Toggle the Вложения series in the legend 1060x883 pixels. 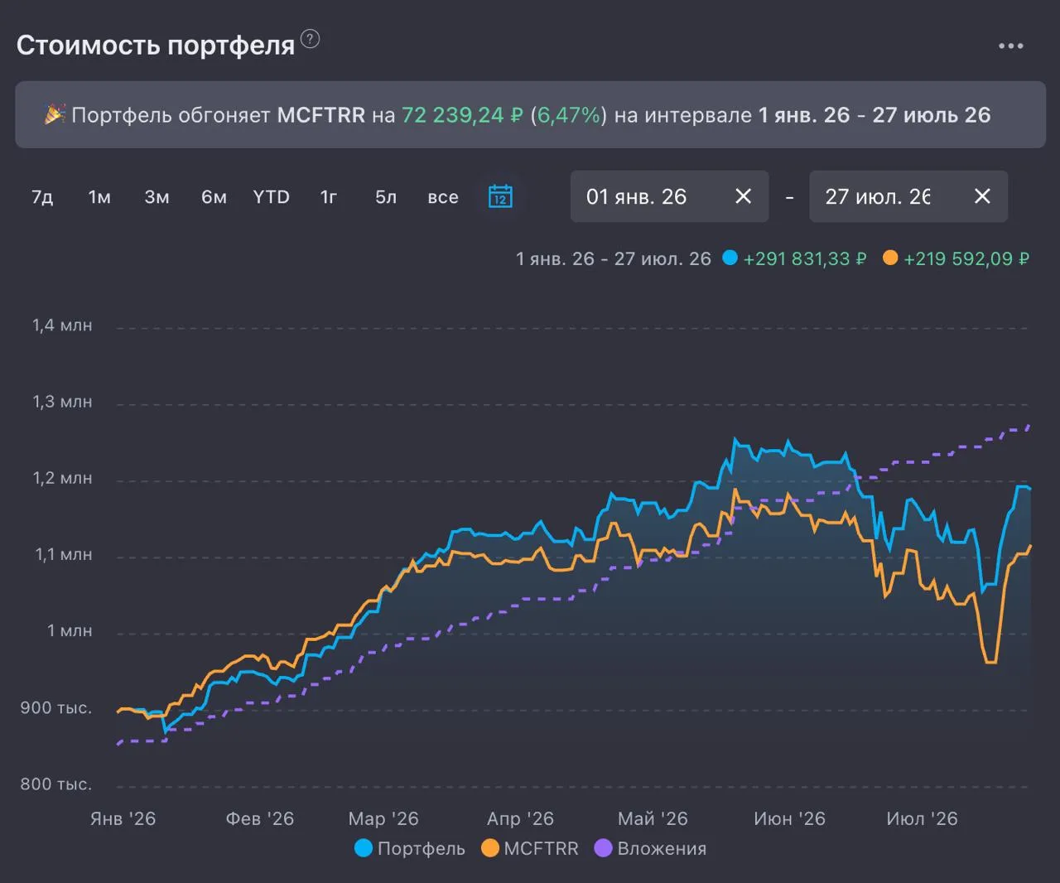pyautogui.click(x=651, y=848)
